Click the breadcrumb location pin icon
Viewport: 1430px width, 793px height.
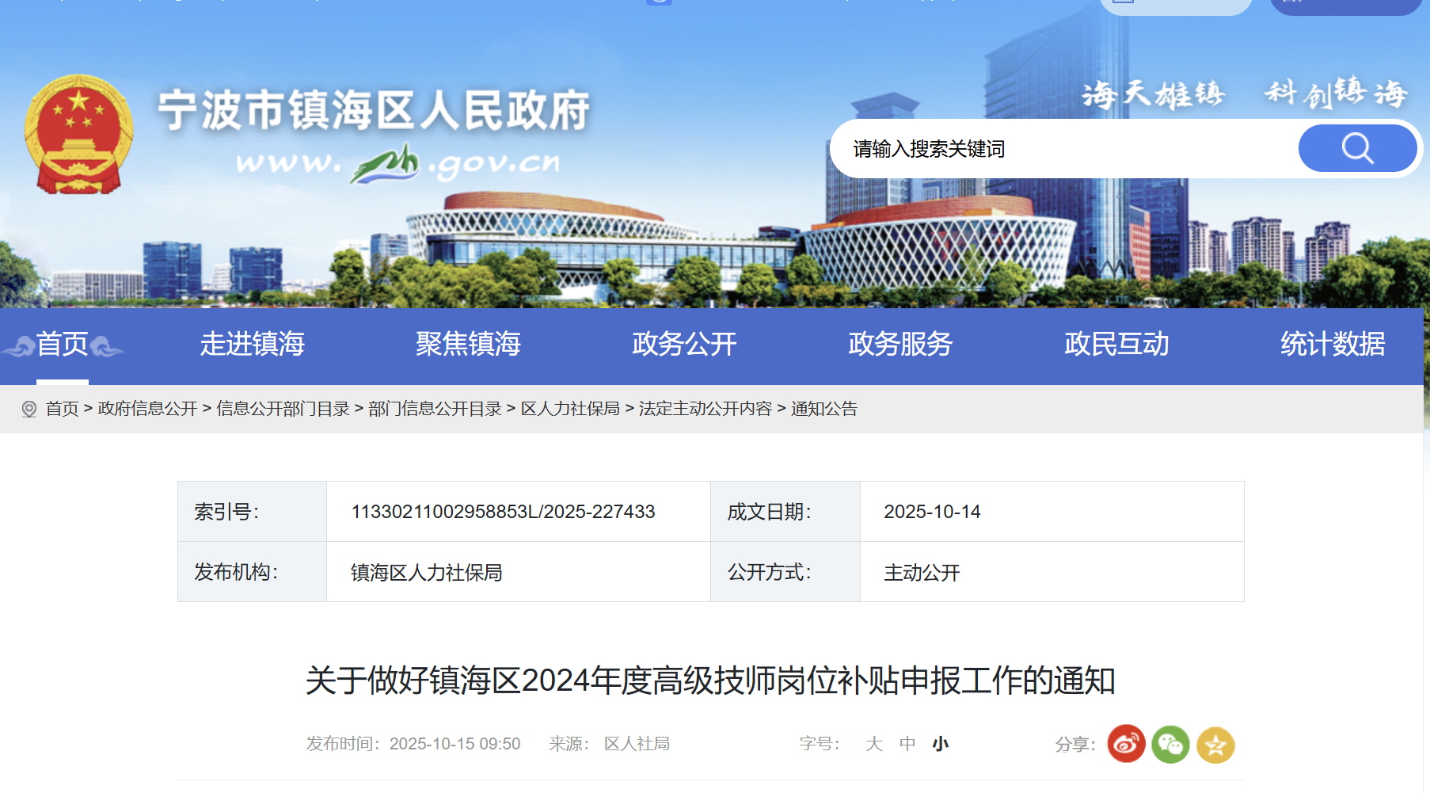[29, 409]
